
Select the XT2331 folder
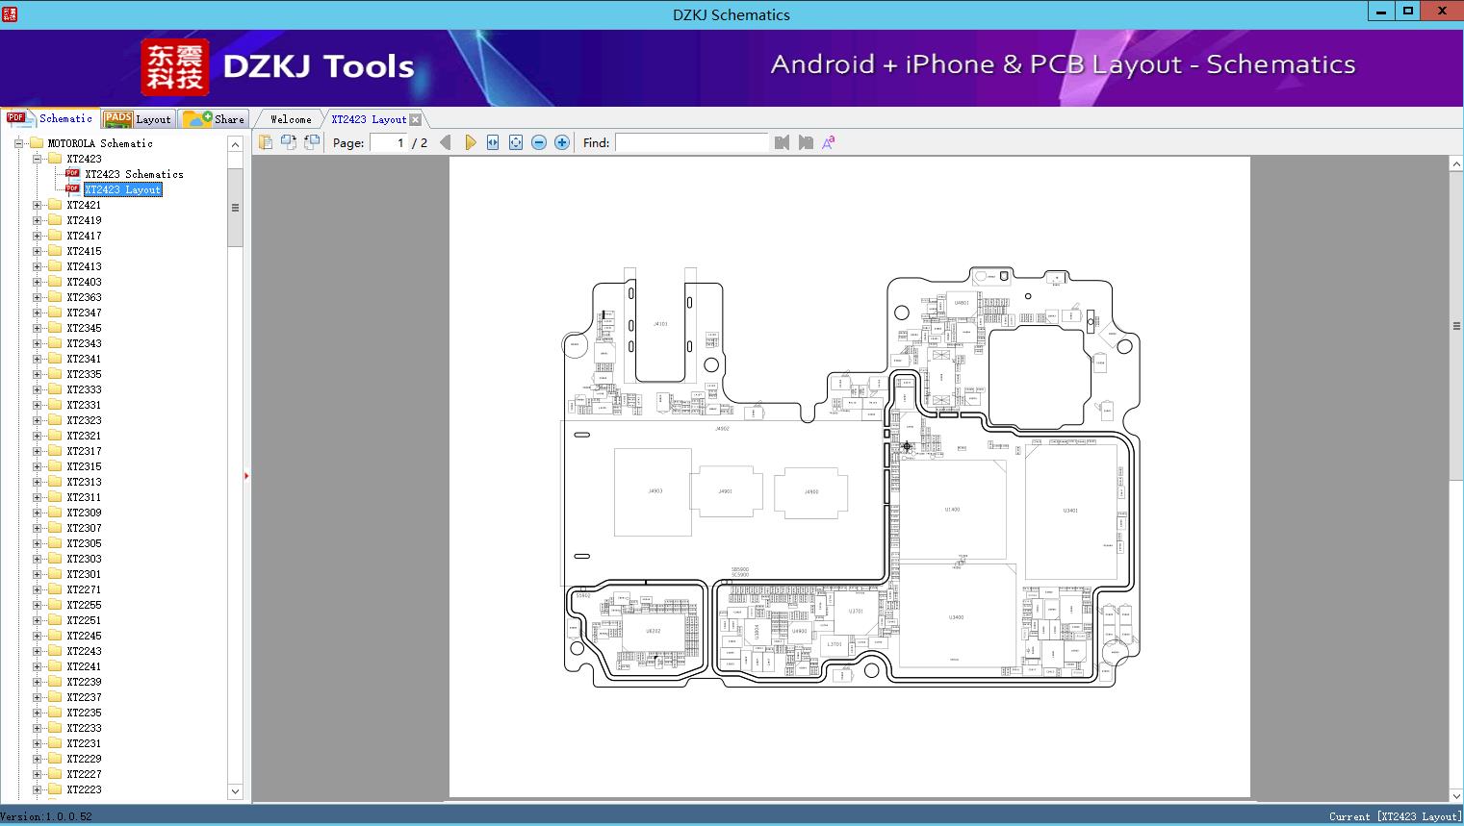tap(84, 405)
